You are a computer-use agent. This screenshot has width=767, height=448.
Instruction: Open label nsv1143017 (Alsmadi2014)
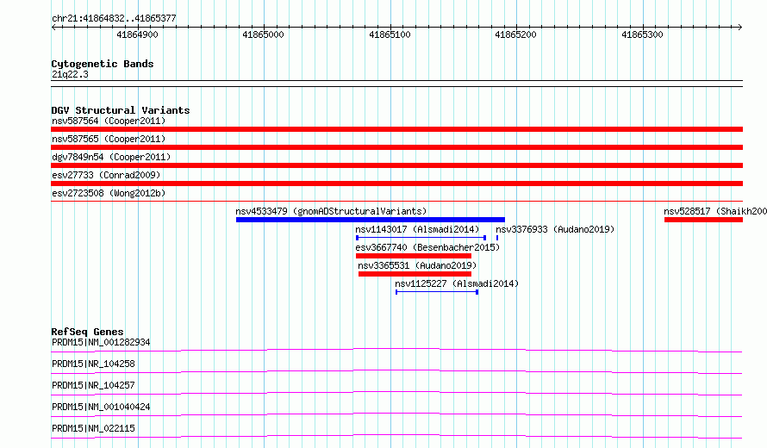pyautogui.click(x=417, y=229)
